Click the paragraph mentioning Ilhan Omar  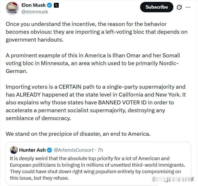pos(93,63)
